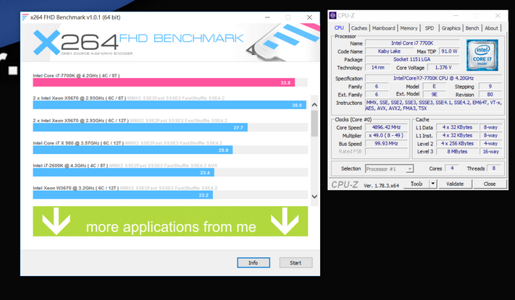The width and height of the screenshot is (515, 300).
Task: Expand the Tools dropdown arrow in CPU-Z
Action: pyautogui.click(x=433, y=184)
